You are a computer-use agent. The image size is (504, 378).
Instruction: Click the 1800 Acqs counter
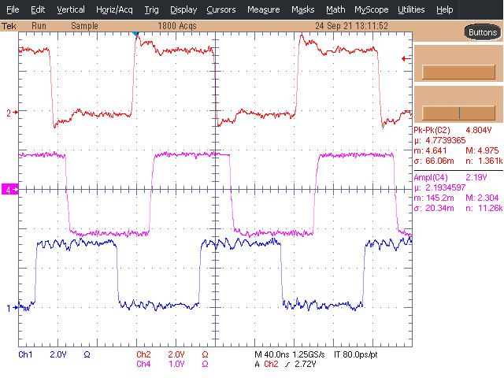click(176, 26)
